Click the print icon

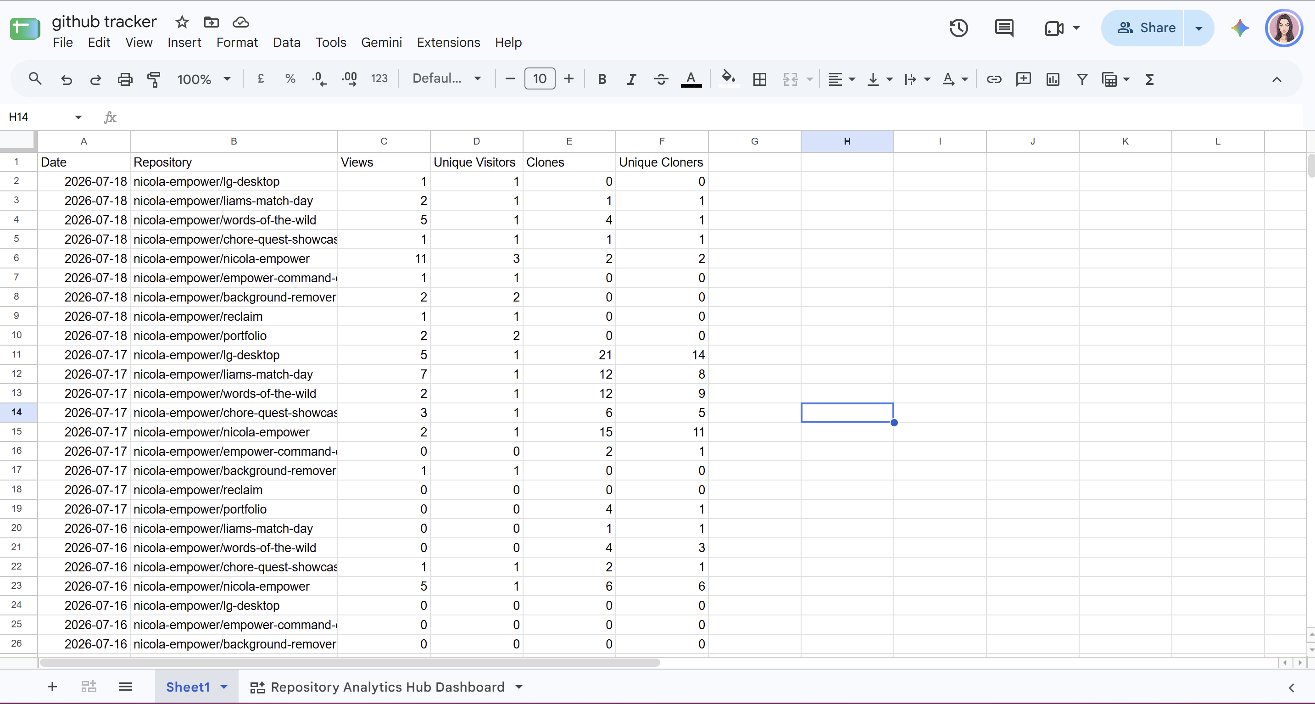tap(124, 79)
